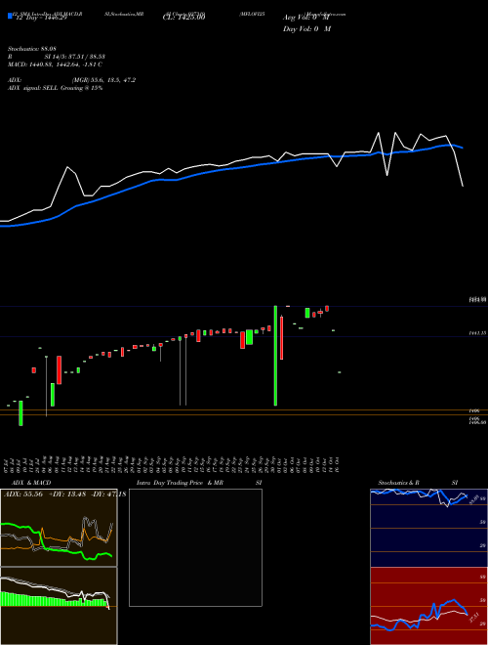The image size is (488, 645).
Task: Click the Stochastics: 88.08 value
Action: 34,49
